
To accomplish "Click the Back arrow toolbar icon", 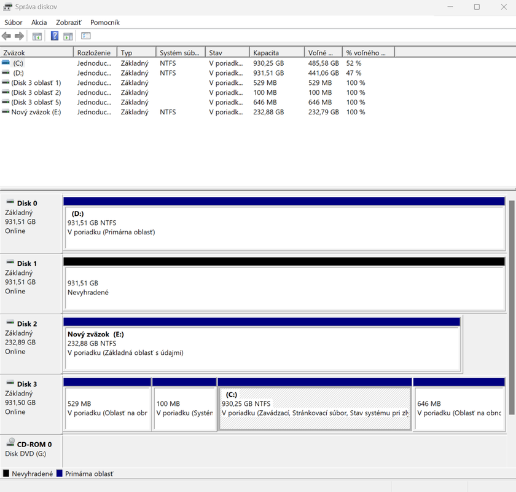I will point(6,36).
